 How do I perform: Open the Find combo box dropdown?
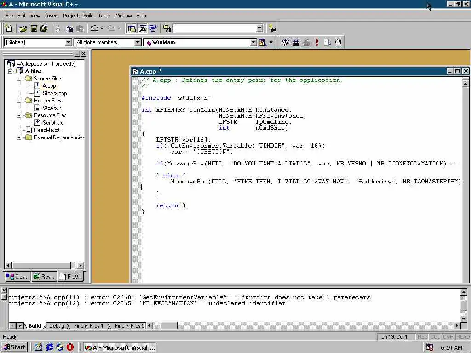click(x=259, y=28)
